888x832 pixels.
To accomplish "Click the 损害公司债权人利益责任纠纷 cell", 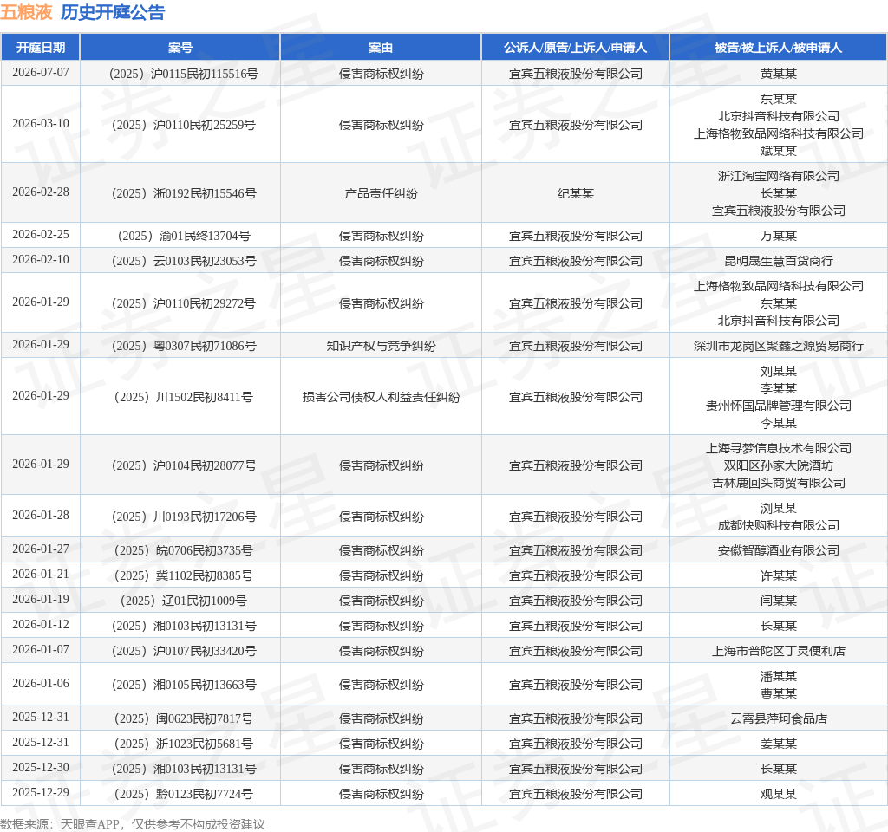I will (381, 397).
